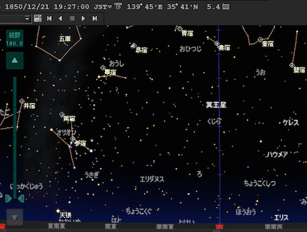
Task: Click the 天狼 Sirius label
Action: point(65,215)
